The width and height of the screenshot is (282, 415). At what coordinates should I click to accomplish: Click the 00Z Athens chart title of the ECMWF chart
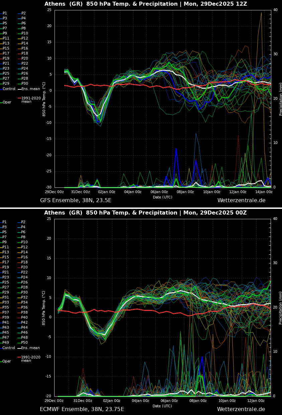pyautogui.click(x=145, y=213)
